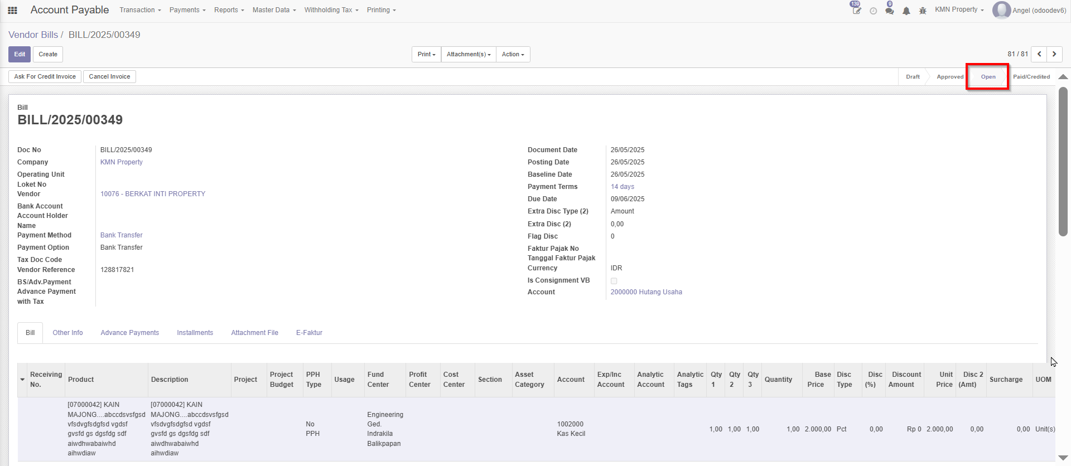
Task: Click the Create button
Action: click(48, 54)
